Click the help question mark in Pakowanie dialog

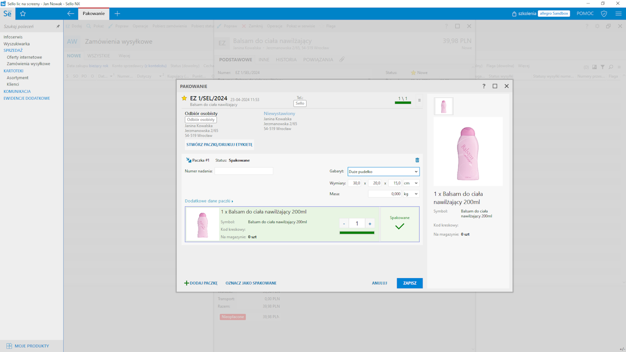coord(484,86)
